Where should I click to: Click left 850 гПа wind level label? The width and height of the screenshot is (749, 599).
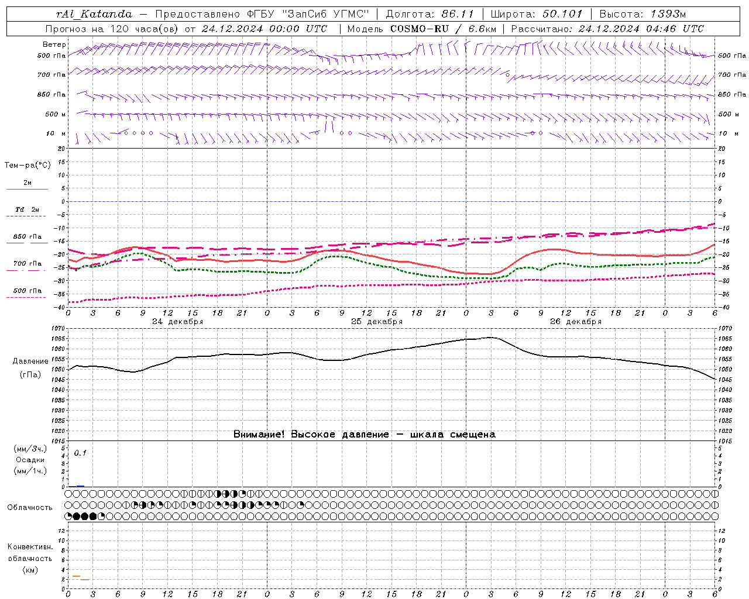51,94
